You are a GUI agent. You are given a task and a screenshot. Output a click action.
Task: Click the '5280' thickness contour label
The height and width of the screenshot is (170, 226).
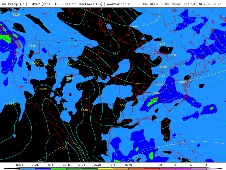point(163,67)
